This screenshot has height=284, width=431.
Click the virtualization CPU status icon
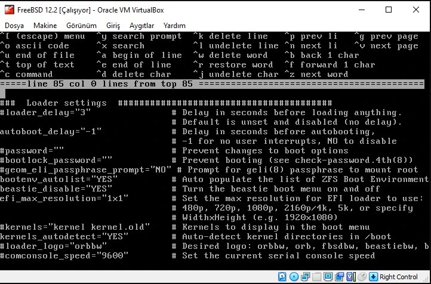(x=351, y=277)
